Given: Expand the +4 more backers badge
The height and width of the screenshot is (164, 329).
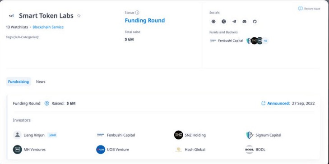Looking at the screenshot, I should (x=265, y=41).
